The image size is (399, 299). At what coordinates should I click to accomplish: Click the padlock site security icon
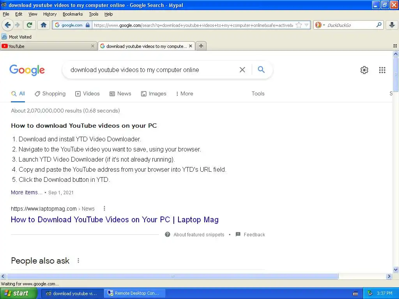point(88,25)
